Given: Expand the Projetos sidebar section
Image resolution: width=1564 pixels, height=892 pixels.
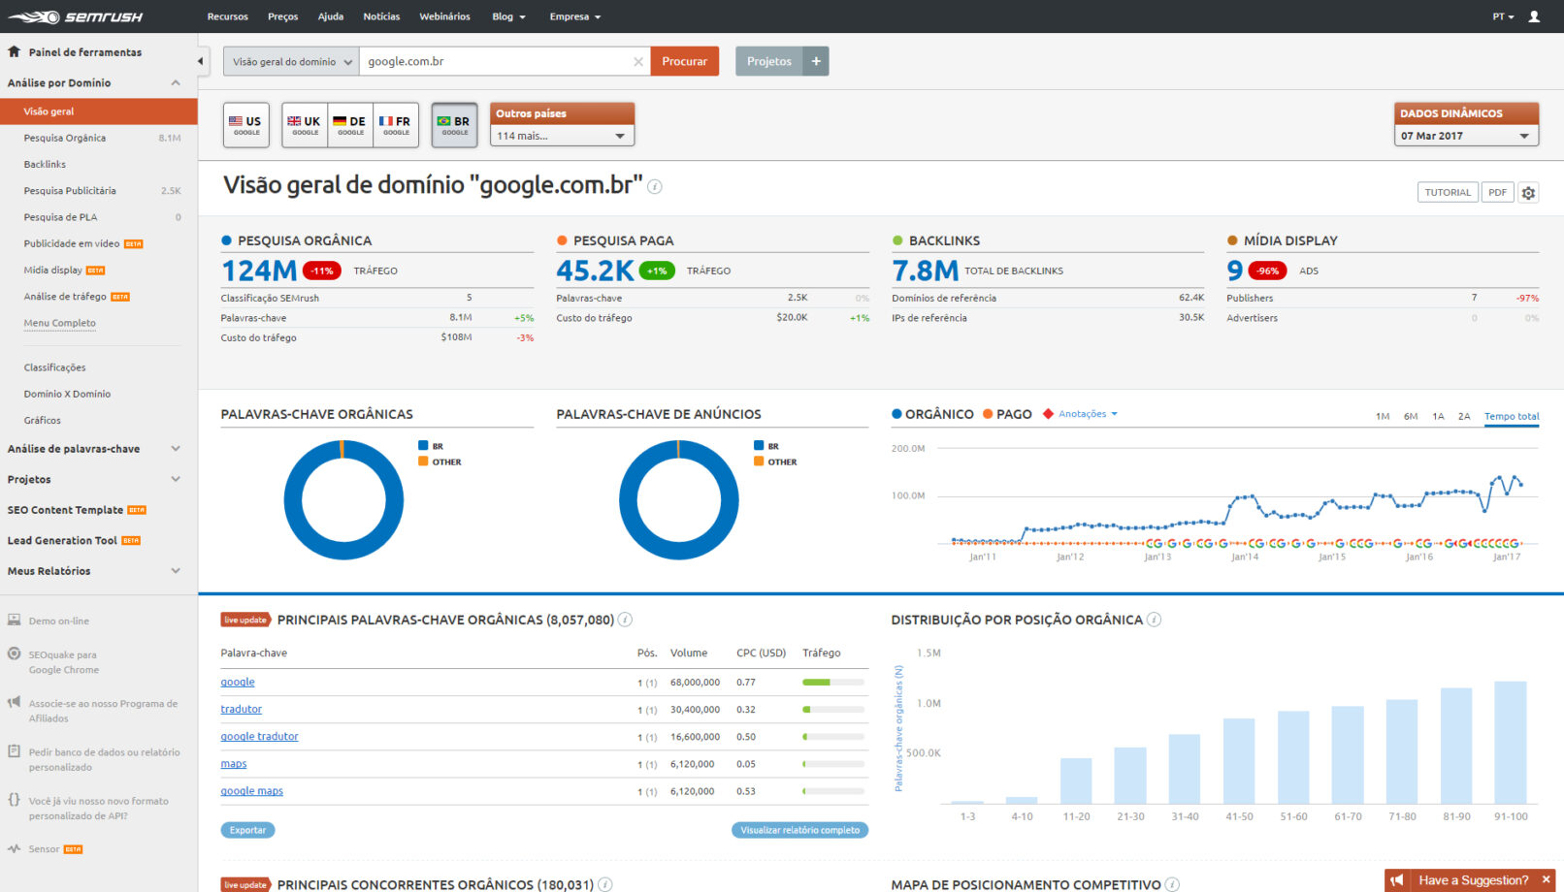Looking at the screenshot, I should pos(176,479).
